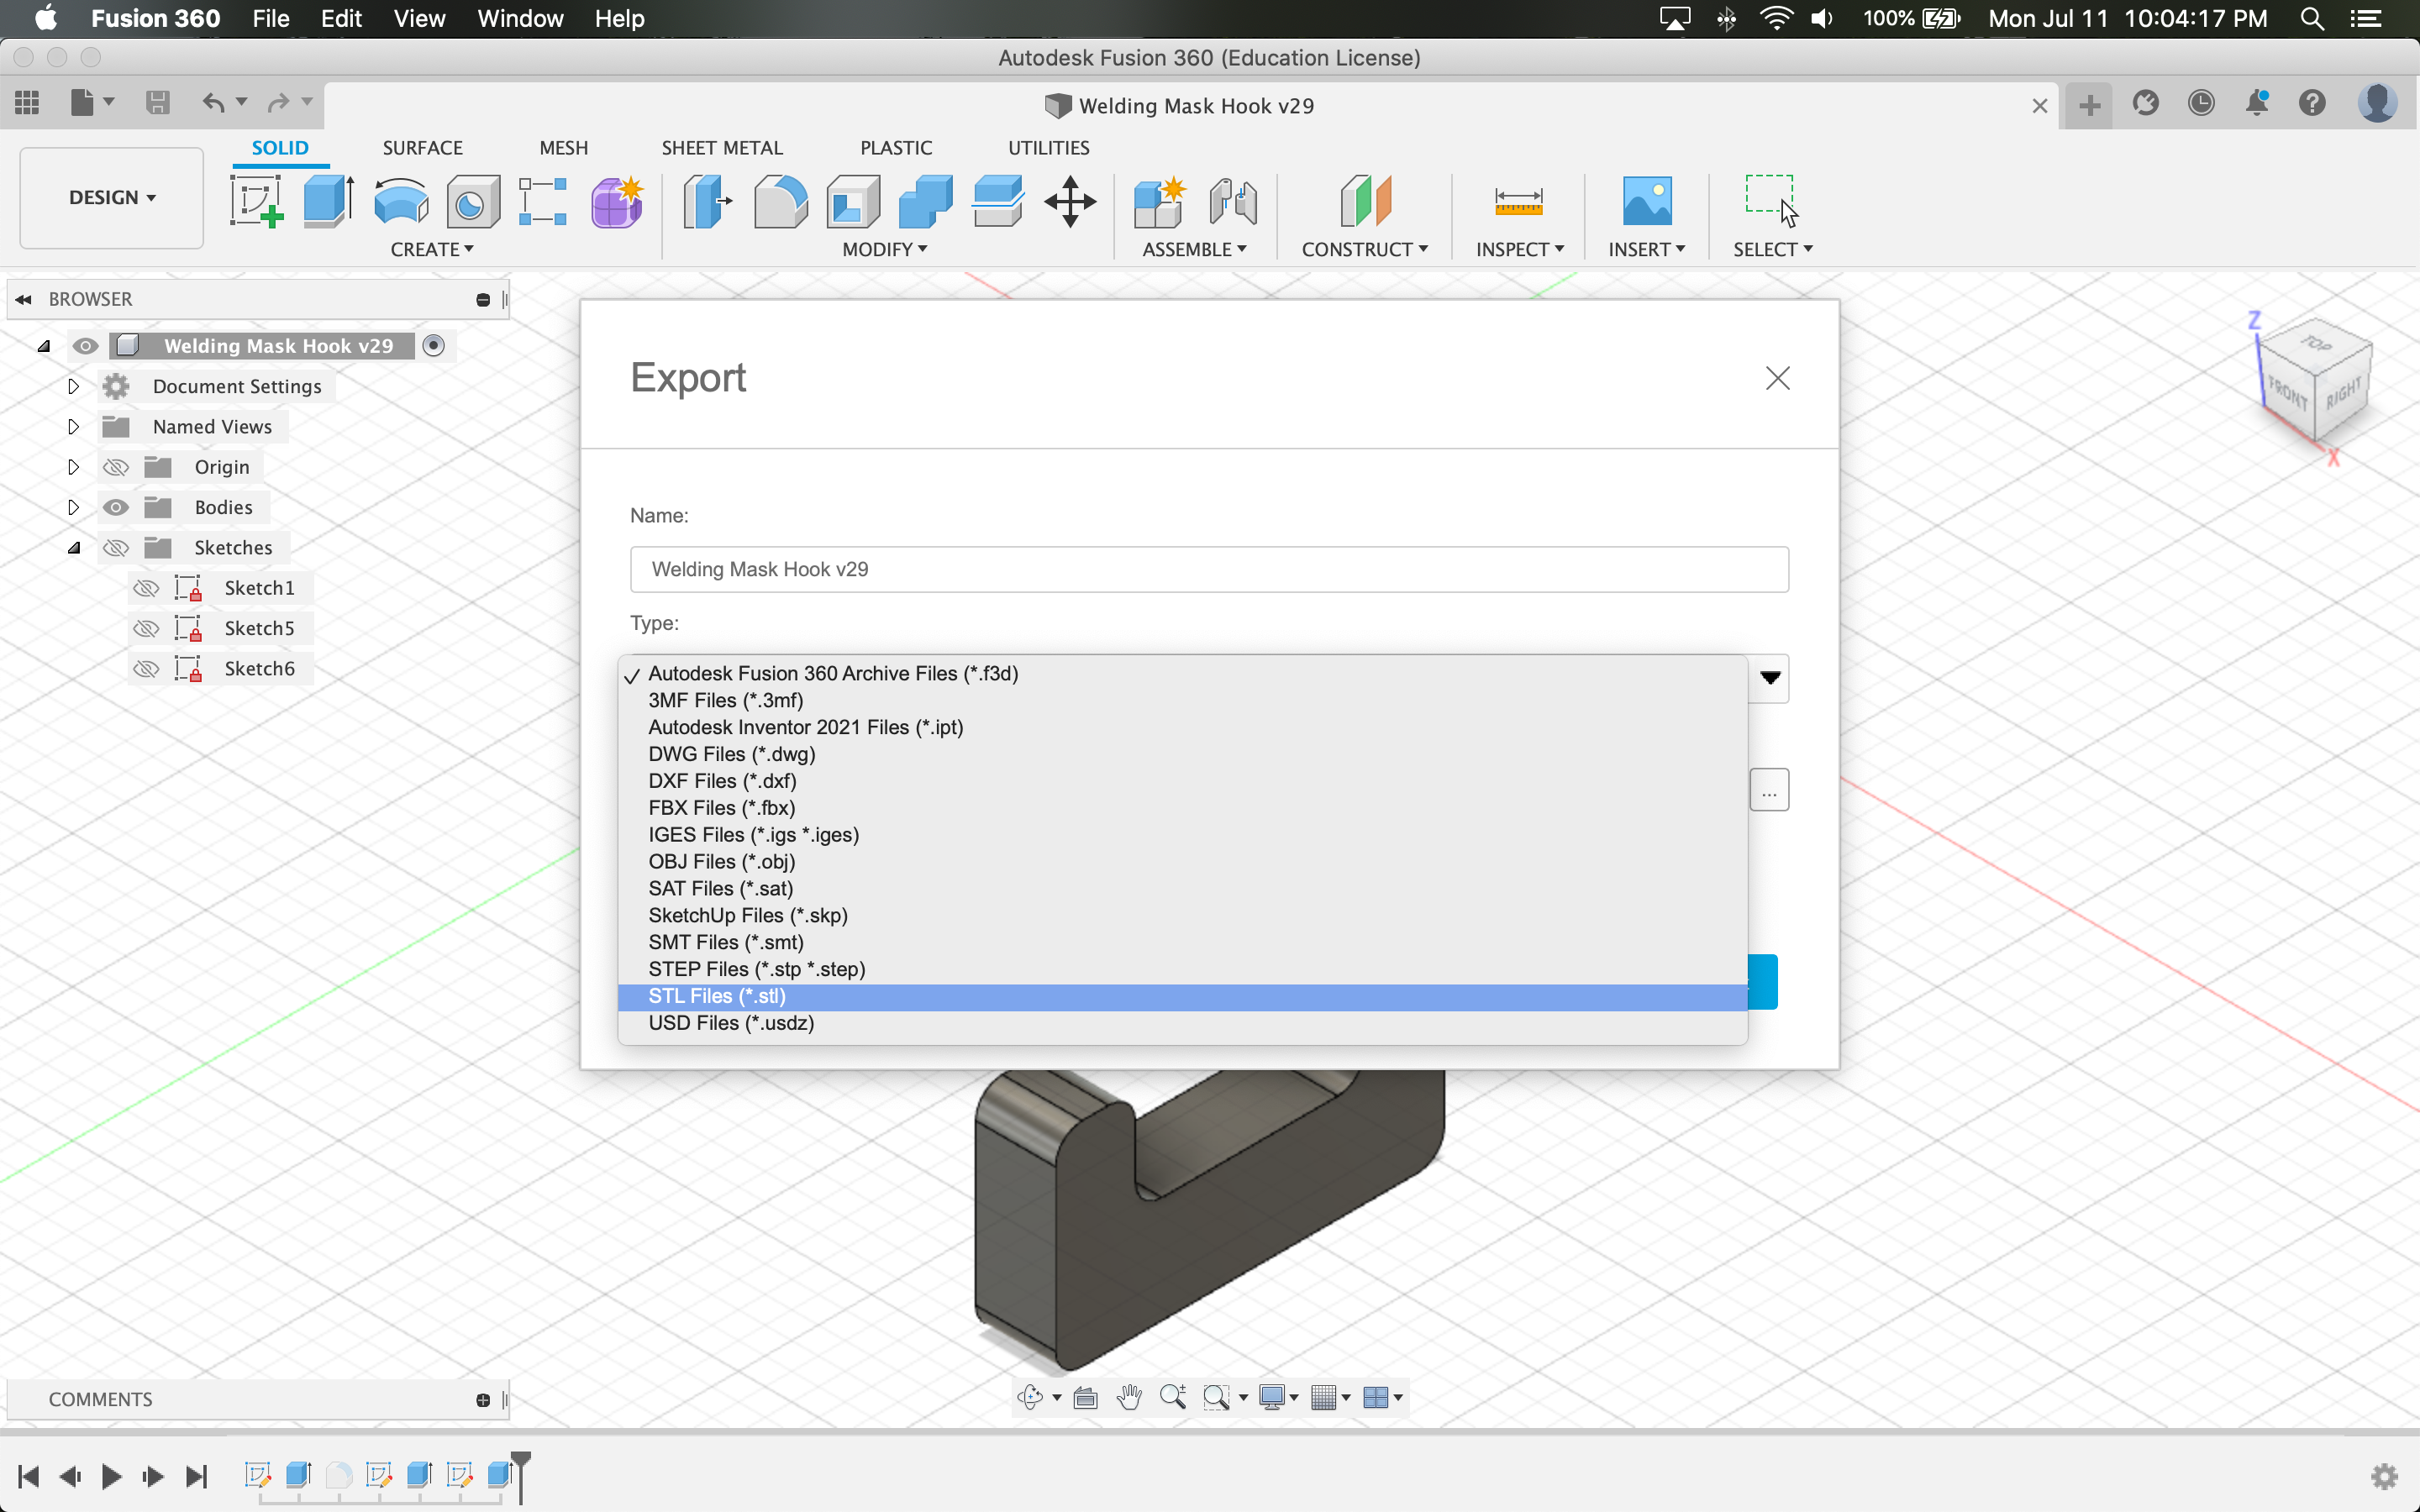Select the Create Form tool
This screenshot has height=1512, width=2420.
(x=616, y=201)
